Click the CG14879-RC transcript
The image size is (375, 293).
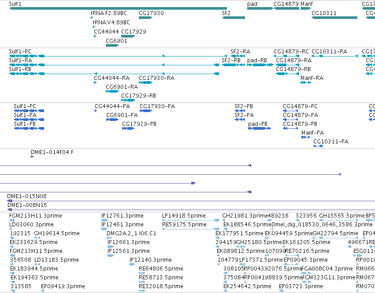pyautogui.click(x=286, y=56)
